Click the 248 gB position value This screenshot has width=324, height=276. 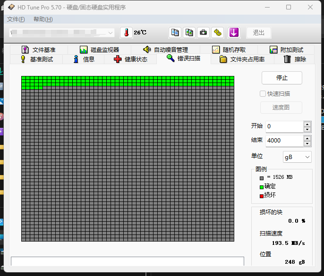point(295,262)
